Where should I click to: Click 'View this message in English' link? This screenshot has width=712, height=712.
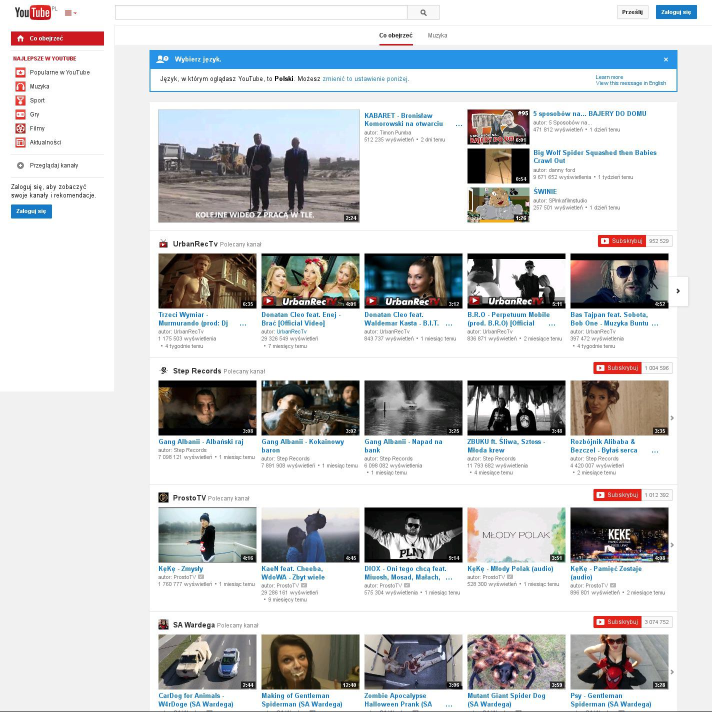[x=630, y=83]
